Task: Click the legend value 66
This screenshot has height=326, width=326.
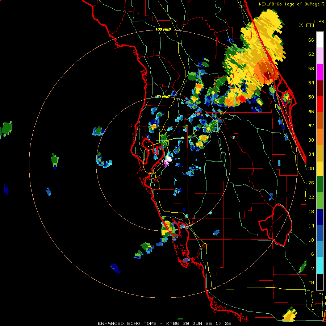Action: [x=311, y=40]
